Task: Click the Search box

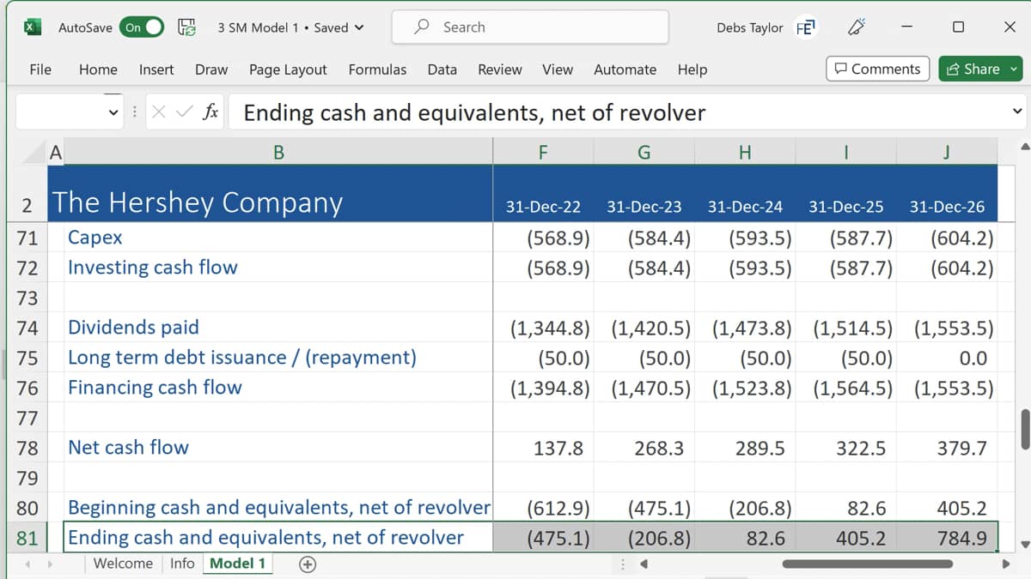Action: click(530, 27)
